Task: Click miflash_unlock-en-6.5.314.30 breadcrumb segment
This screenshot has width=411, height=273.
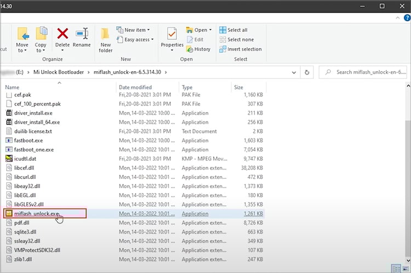Action: coord(127,72)
